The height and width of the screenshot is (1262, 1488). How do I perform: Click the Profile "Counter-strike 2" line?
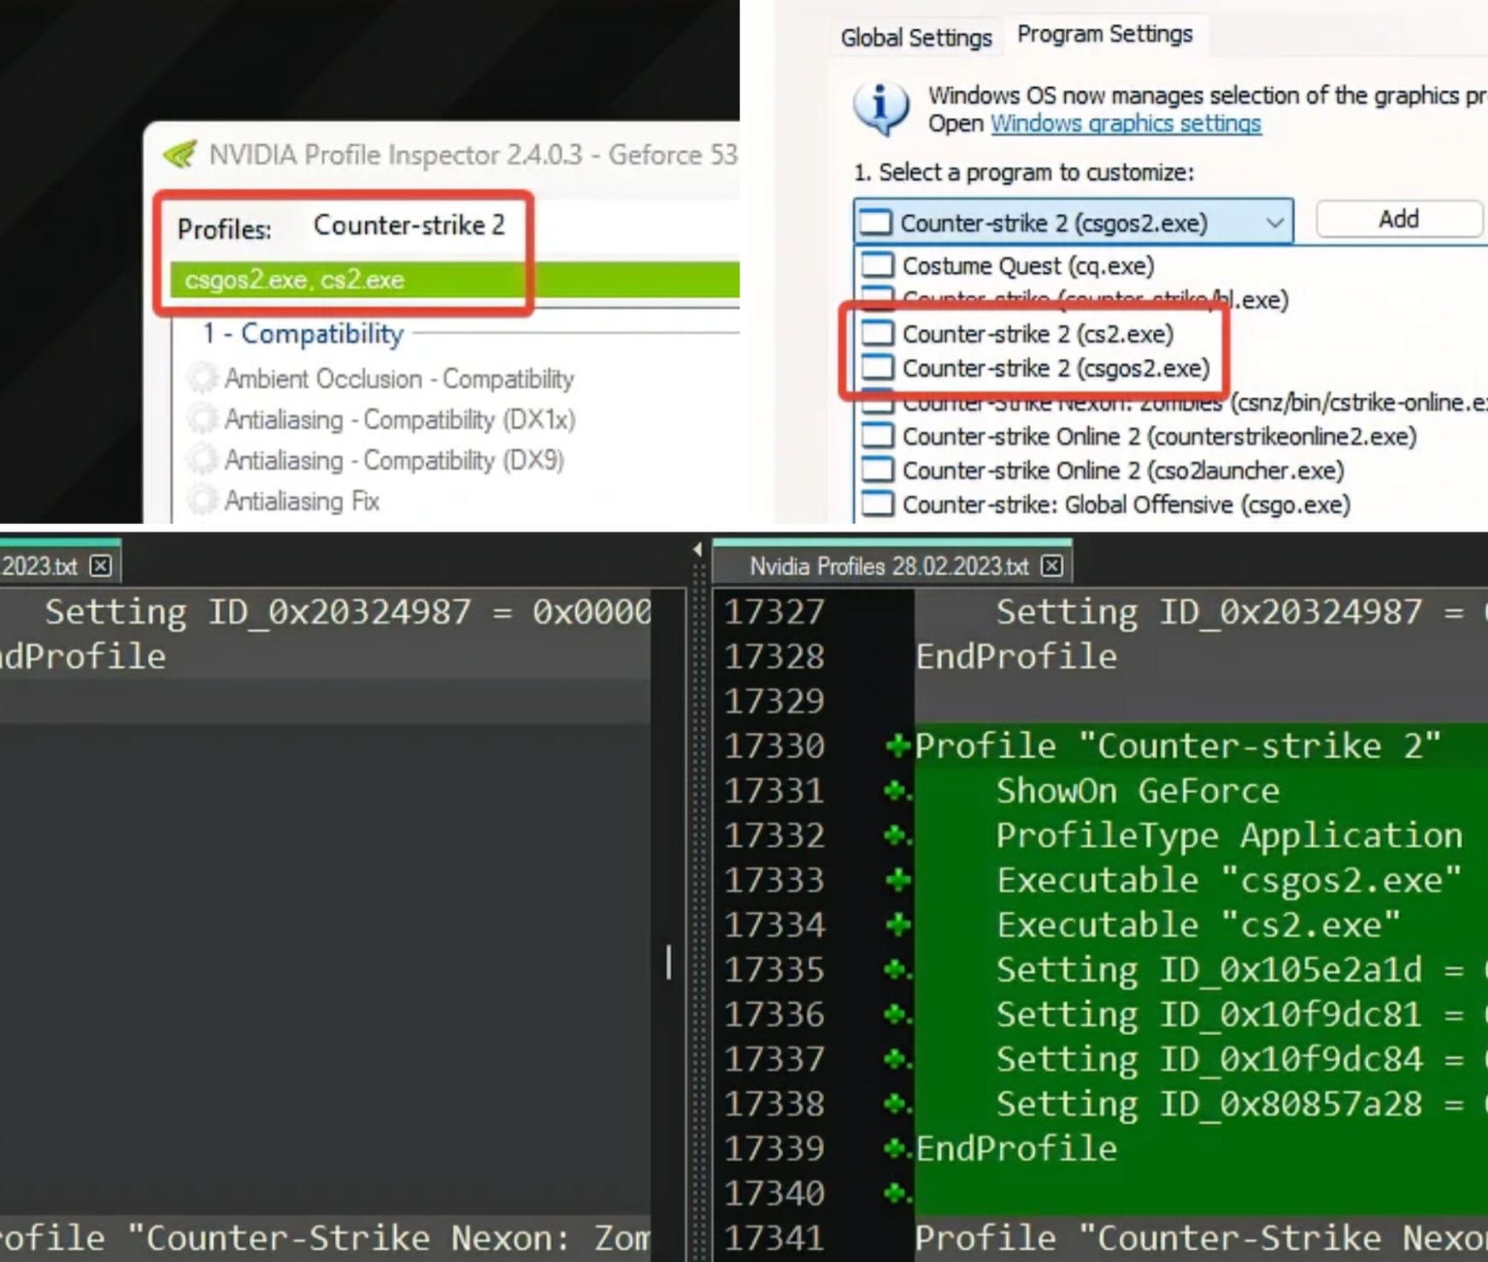click(1178, 746)
